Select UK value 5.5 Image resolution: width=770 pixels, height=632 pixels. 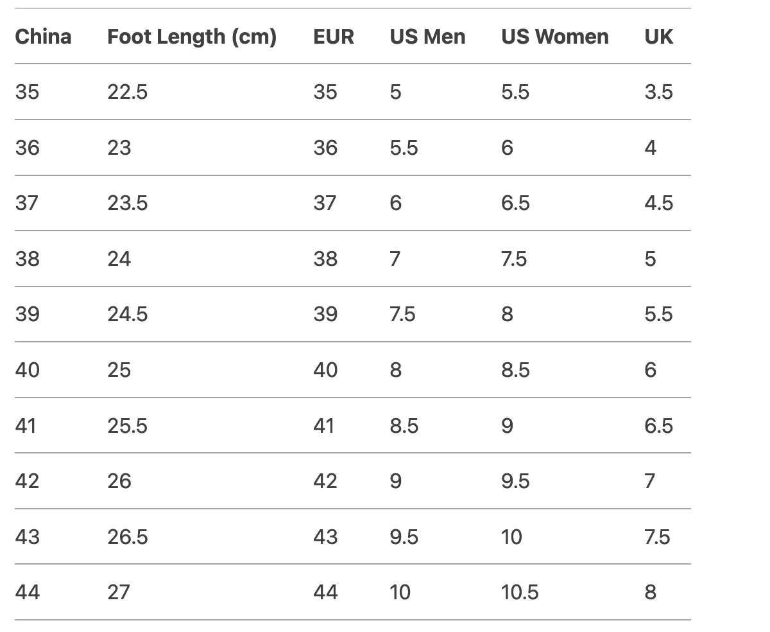(x=659, y=314)
